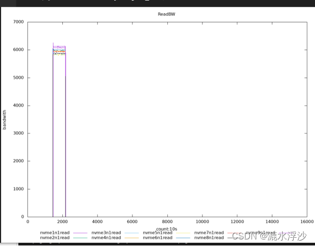Click the light blue line sample for nvme3n1read
The image size is (315, 246).
pyautogui.click(x=132, y=233)
